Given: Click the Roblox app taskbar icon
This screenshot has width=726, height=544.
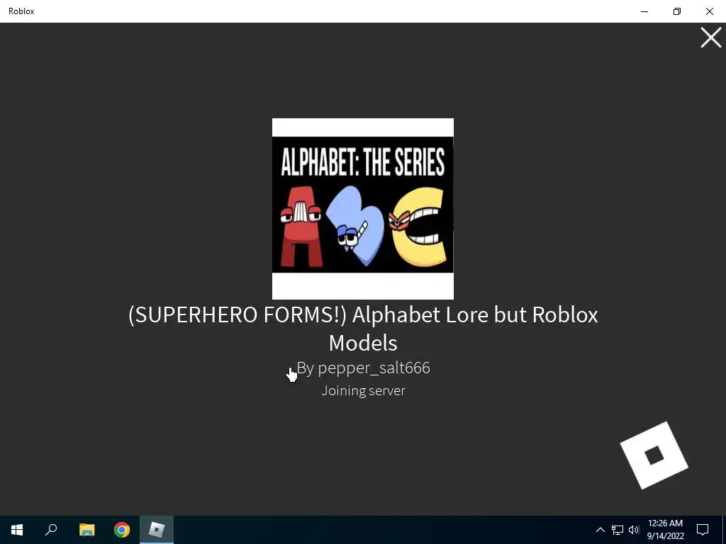Looking at the screenshot, I should (157, 530).
